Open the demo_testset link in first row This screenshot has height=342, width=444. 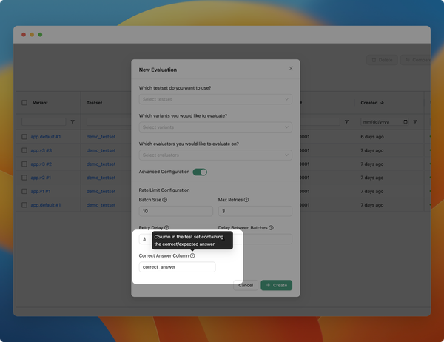(101, 137)
